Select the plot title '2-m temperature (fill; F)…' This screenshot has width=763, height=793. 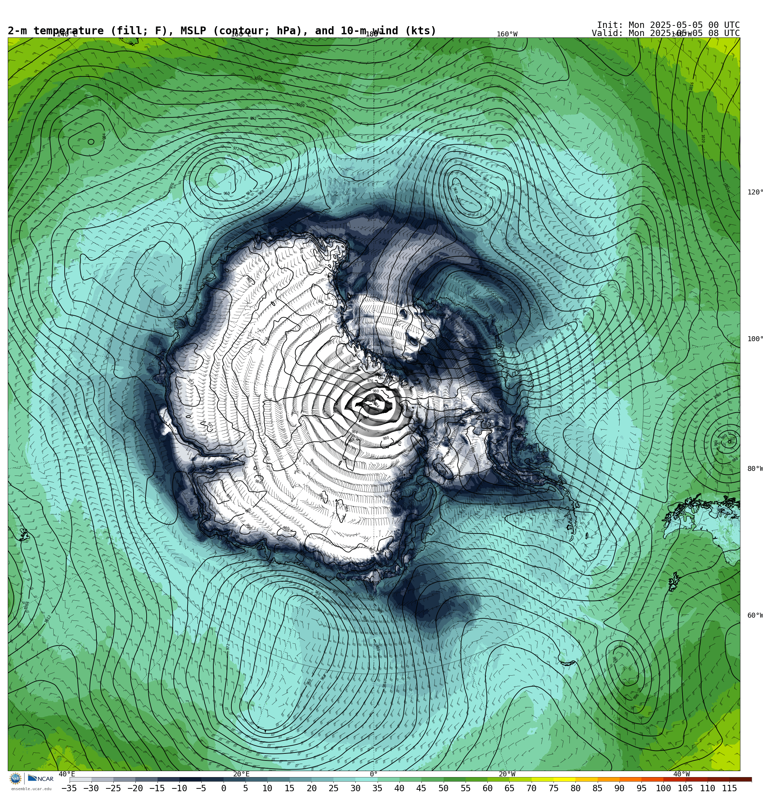(222, 31)
